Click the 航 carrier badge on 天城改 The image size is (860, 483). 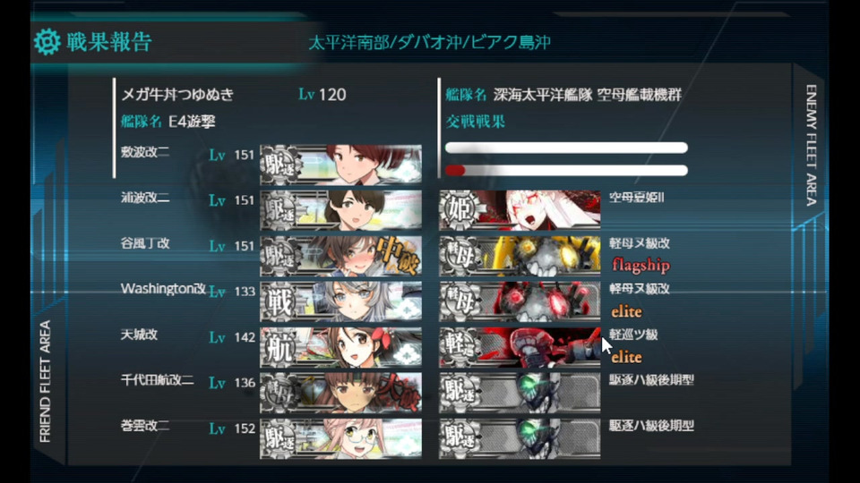click(279, 347)
